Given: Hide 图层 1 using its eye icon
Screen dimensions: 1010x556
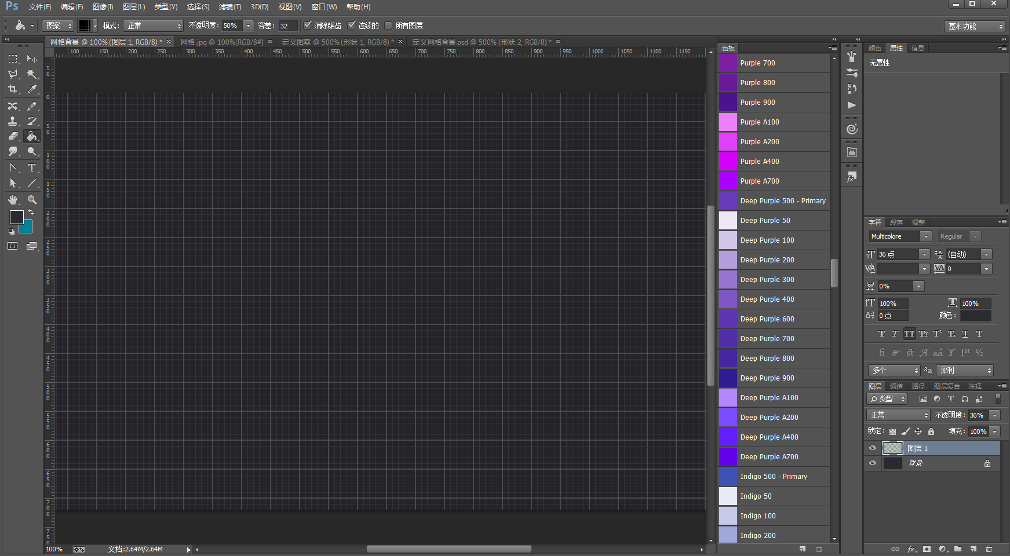Looking at the screenshot, I should [x=873, y=448].
